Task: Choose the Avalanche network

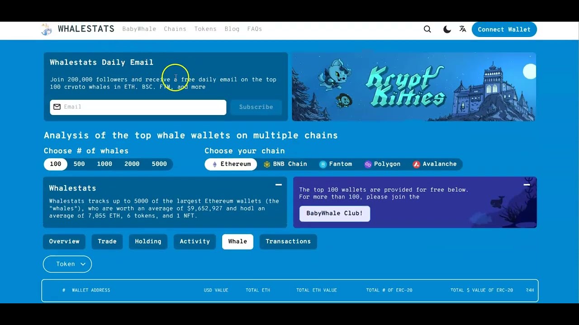Action: click(435, 164)
